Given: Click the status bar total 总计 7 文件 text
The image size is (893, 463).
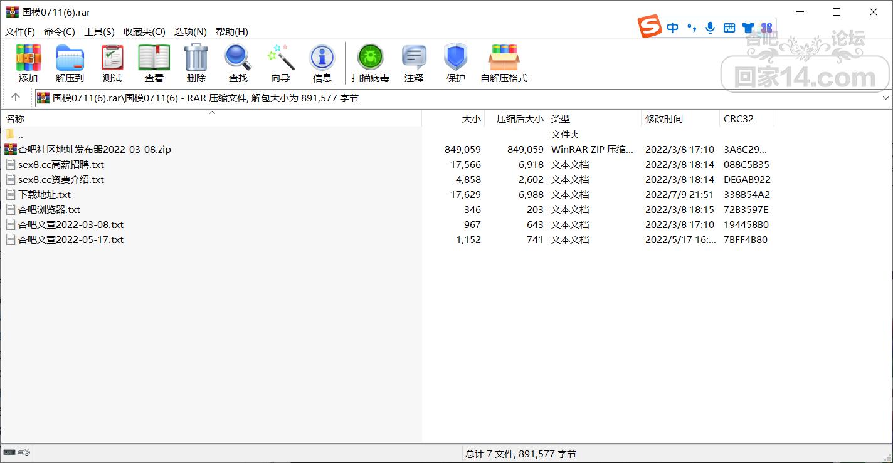Looking at the screenshot, I should coord(520,454).
